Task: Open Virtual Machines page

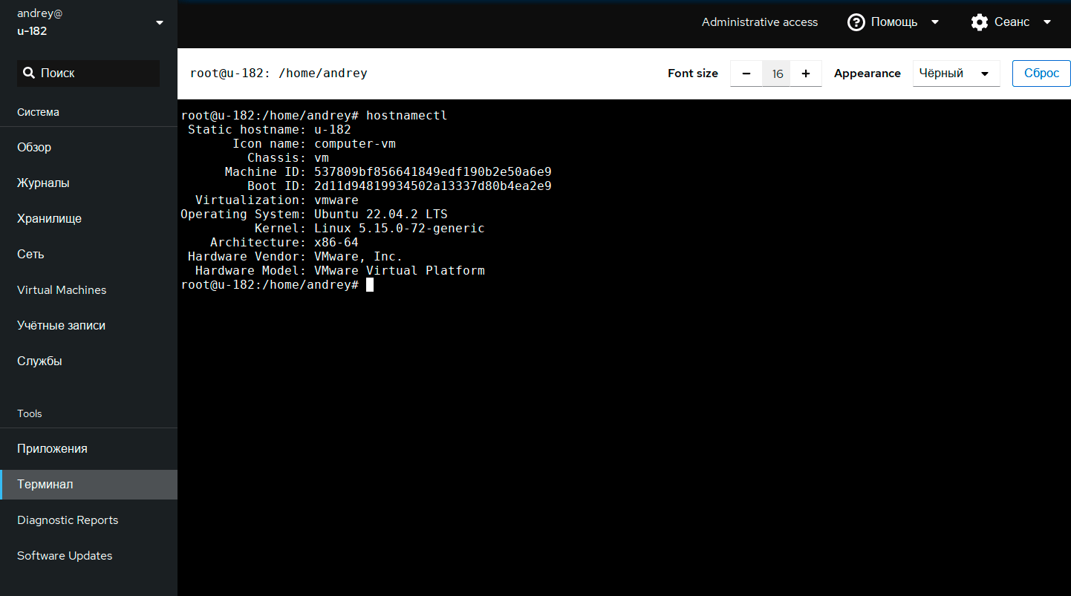Action: coord(88,289)
